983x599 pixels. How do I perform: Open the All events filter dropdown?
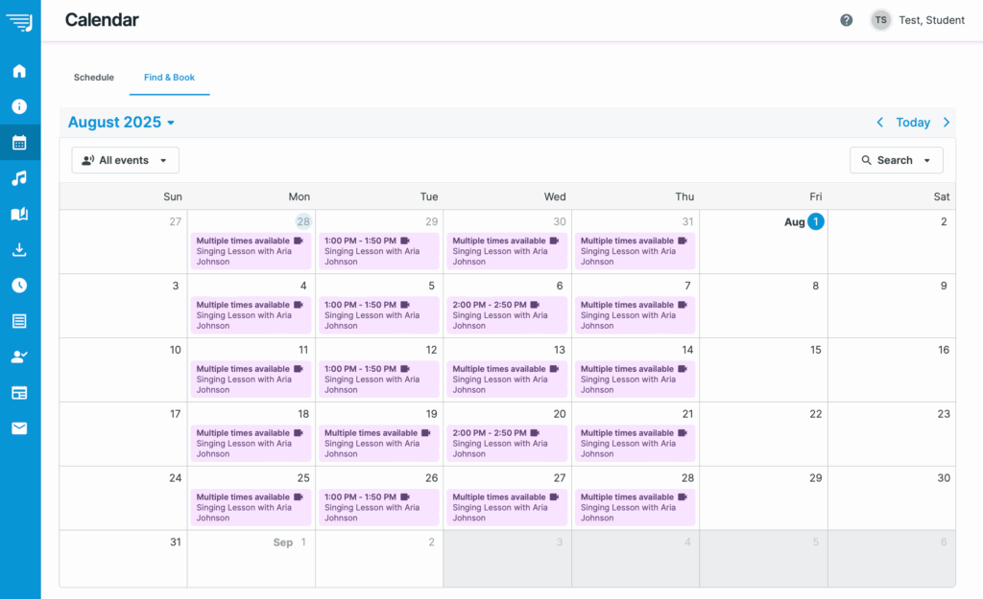pos(125,160)
